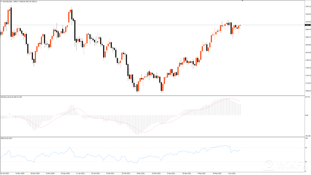Click the 11 Jan 2021 date label
The image size is (311, 175).
click(x=80, y=173)
